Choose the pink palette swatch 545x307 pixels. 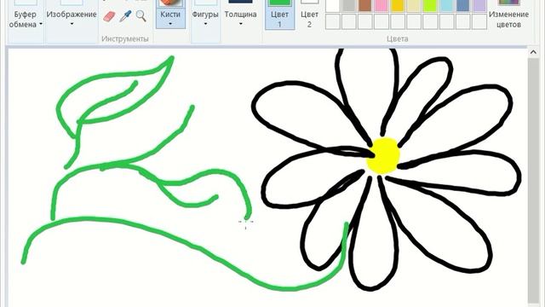(381, 6)
